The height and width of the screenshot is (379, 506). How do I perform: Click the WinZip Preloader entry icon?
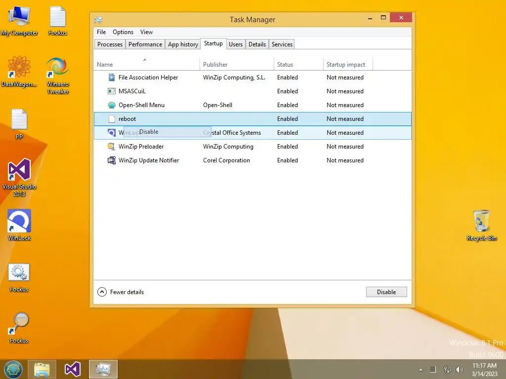pos(111,146)
